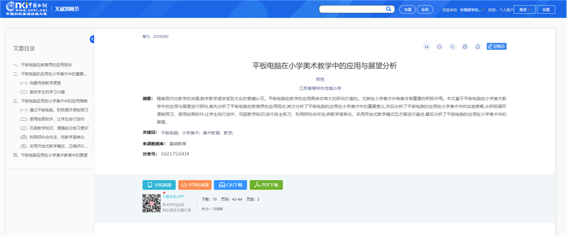
Task: Click the share icon
Action: pos(452,47)
